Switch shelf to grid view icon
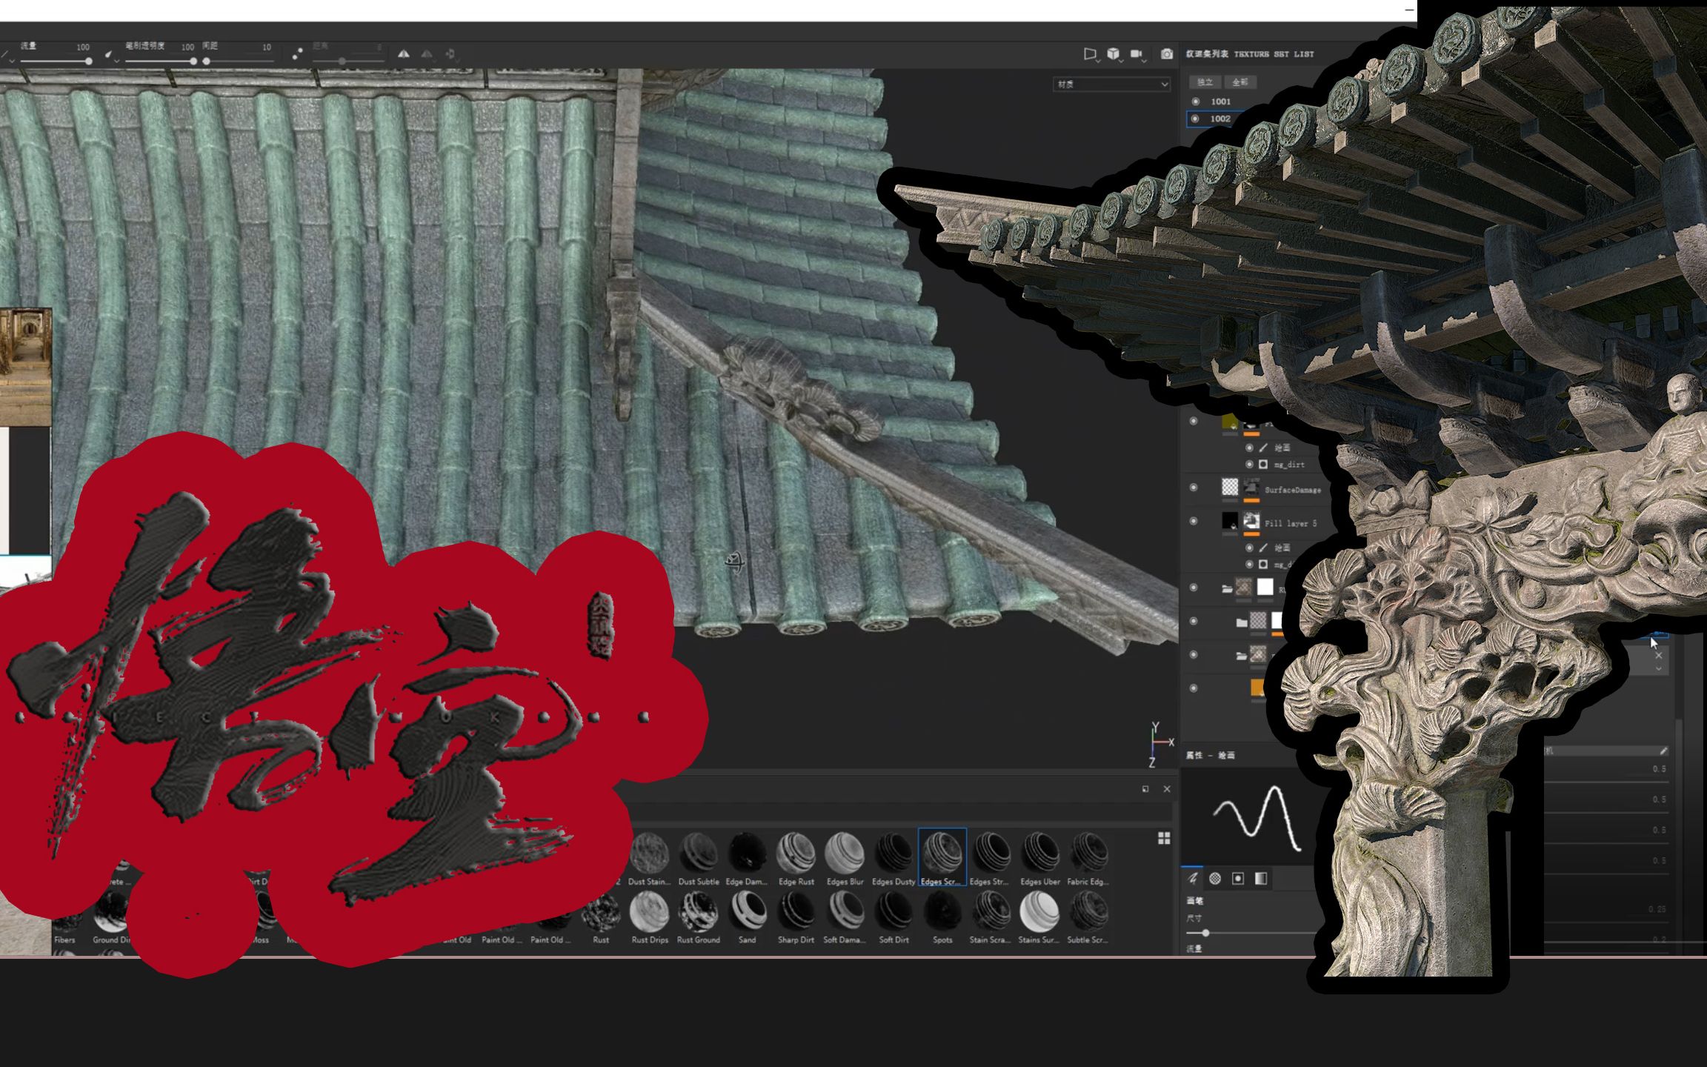Image resolution: width=1707 pixels, height=1067 pixels. [1164, 838]
